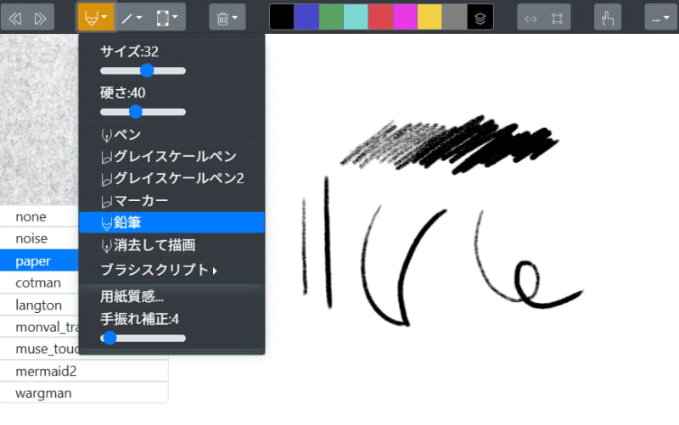Click the 手振れ補正 stabilizer slider
Image resolution: width=679 pixels, height=425 pixels.
coord(143,338)
